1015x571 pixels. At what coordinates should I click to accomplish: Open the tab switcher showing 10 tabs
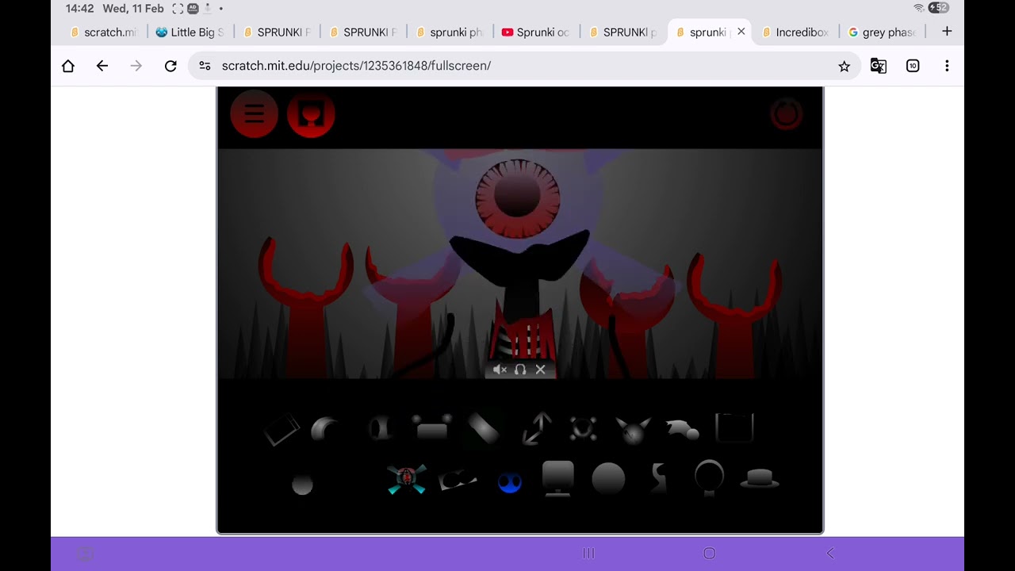(913, 66)
